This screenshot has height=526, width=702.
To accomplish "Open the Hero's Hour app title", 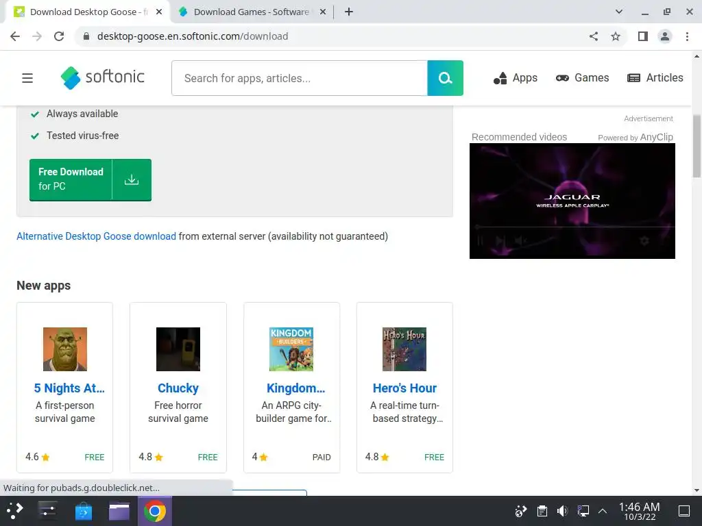I will pos(404,388).
